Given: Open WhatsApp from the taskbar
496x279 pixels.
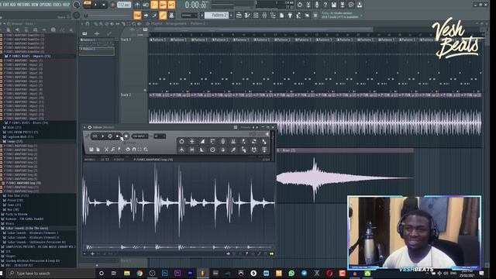Looking at the screenshot, I should pyautogui.click(x=291, y=273).
